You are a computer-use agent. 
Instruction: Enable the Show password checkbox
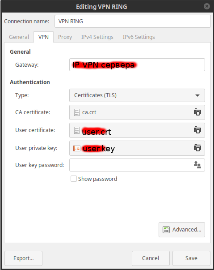point(74,179)
